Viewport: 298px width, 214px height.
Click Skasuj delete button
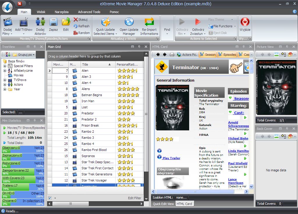[81, 19]
